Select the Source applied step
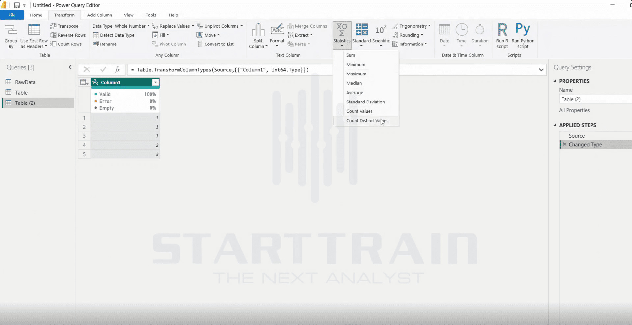The width and height of the screenshot is (632, 325). pos(595,136)
